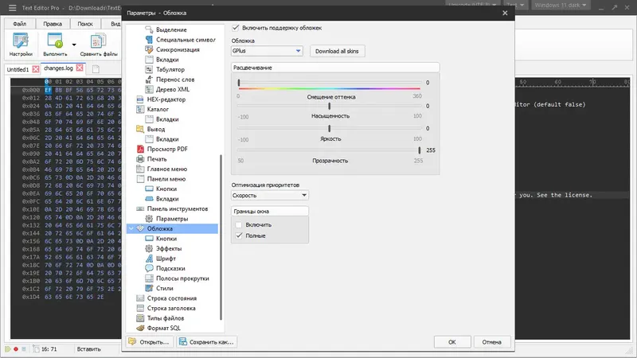Click the Настройки toolbar icon

click(x=21, y=45)
